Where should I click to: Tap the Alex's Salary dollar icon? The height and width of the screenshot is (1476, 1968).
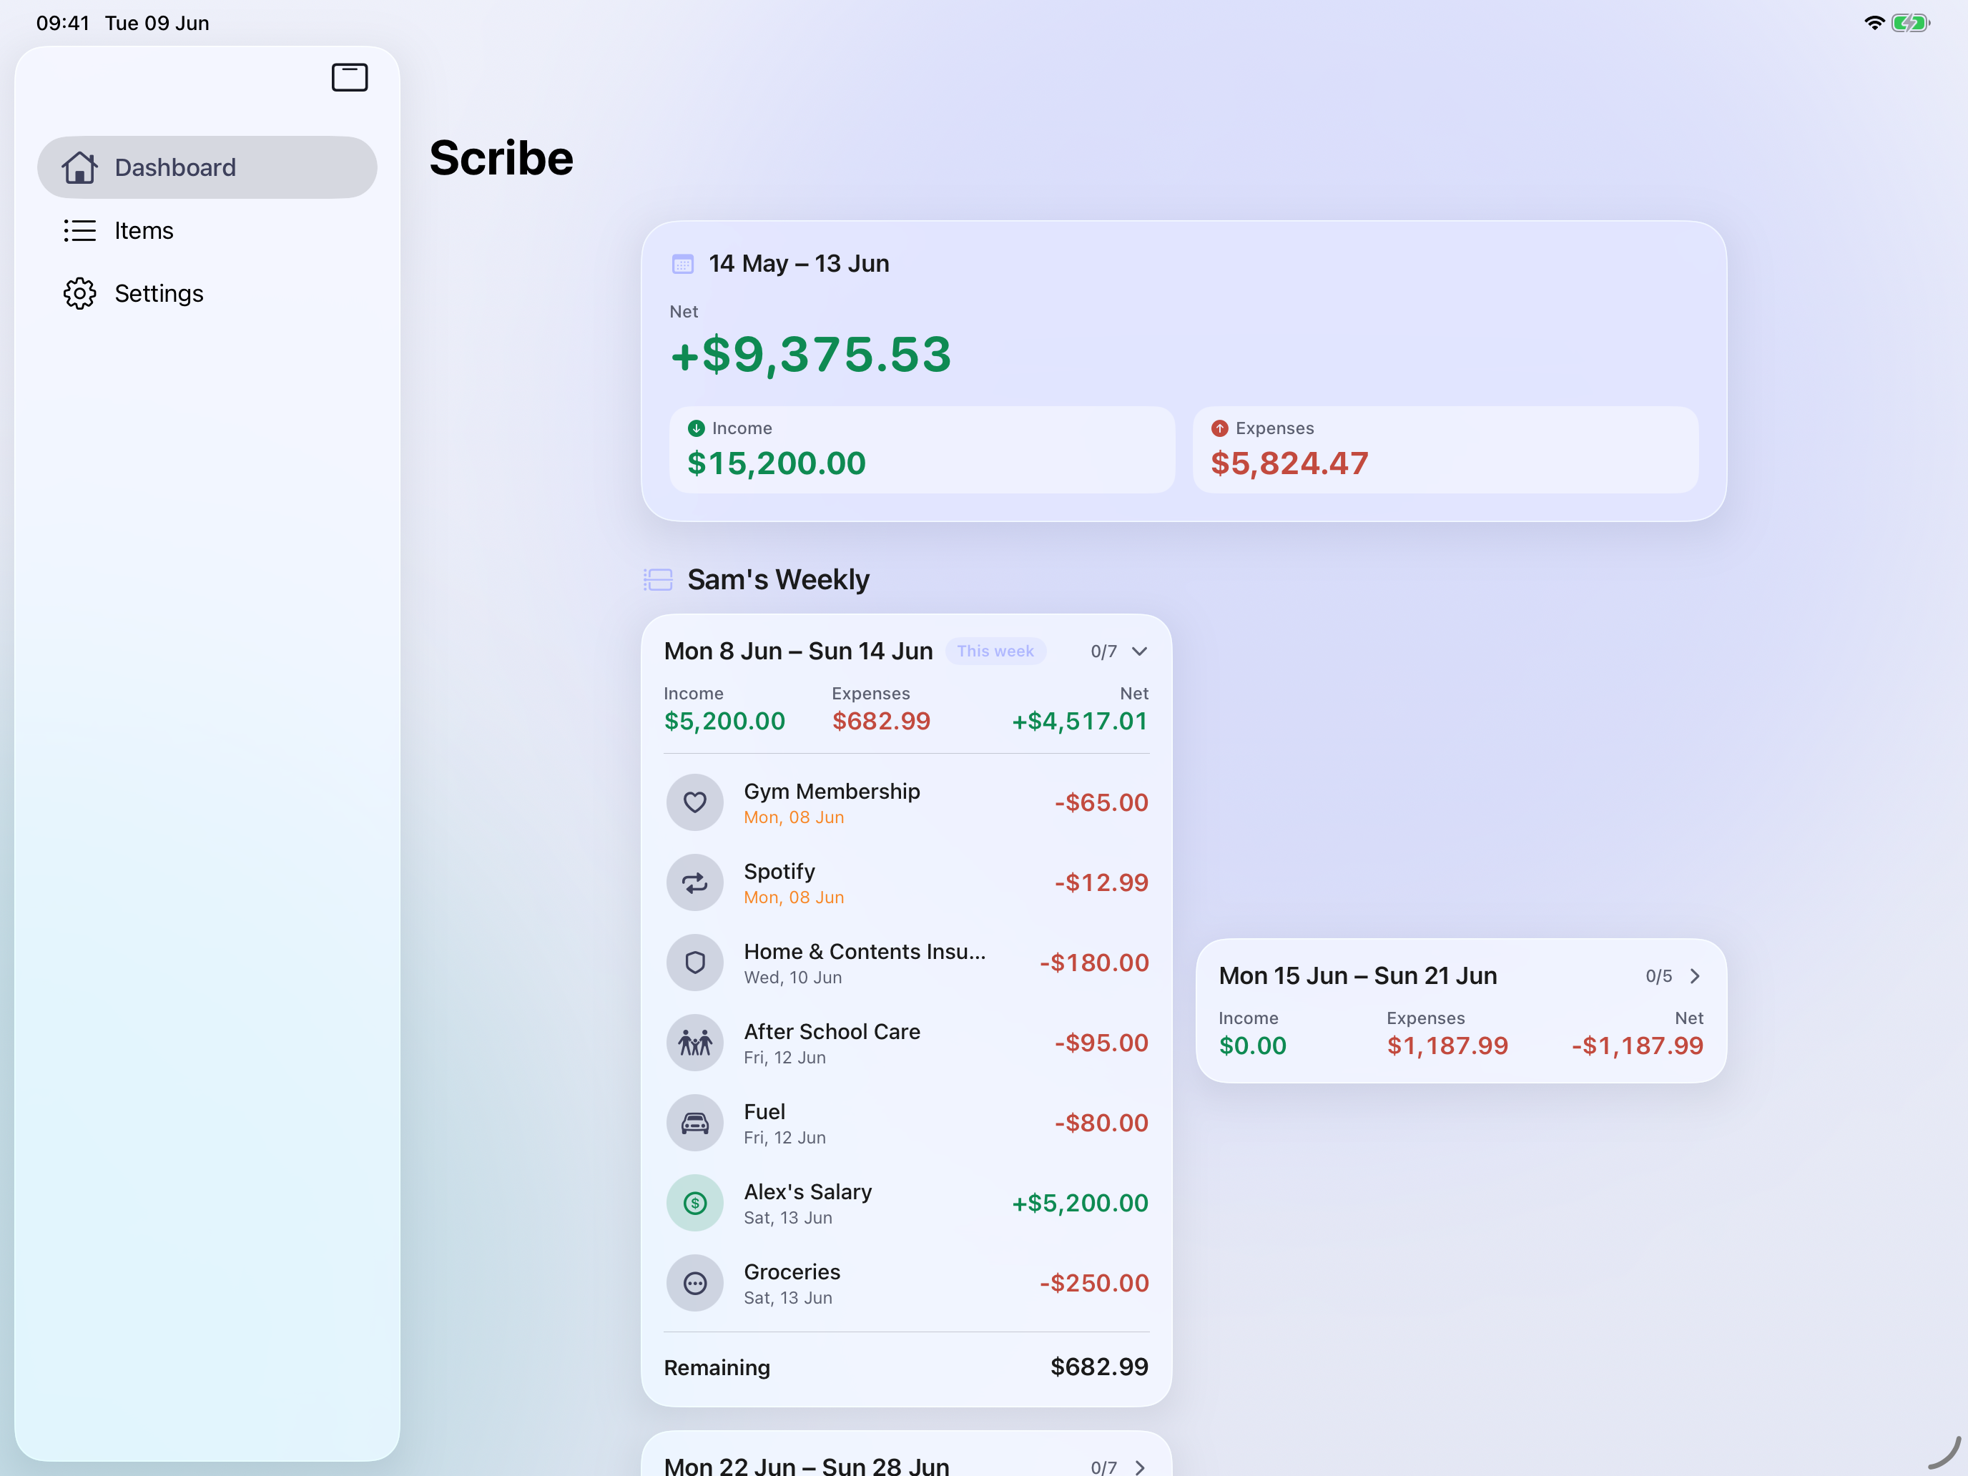[x=695, y=1203]
